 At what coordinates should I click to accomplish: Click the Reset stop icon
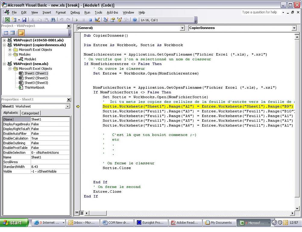pyautogui.click(x=90, y=20)
